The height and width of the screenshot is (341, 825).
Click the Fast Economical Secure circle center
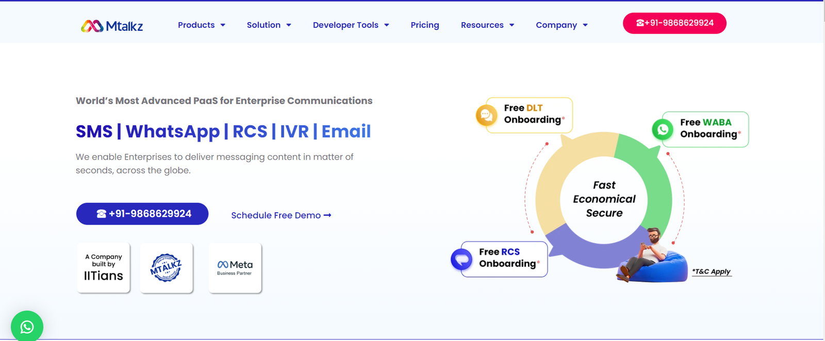coord(604,199)
